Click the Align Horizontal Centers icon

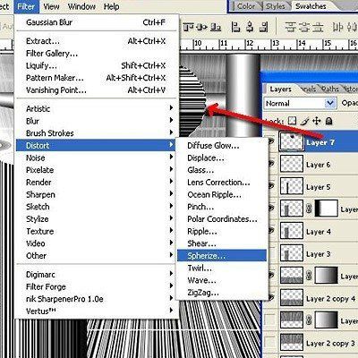[x=250, y=27]
